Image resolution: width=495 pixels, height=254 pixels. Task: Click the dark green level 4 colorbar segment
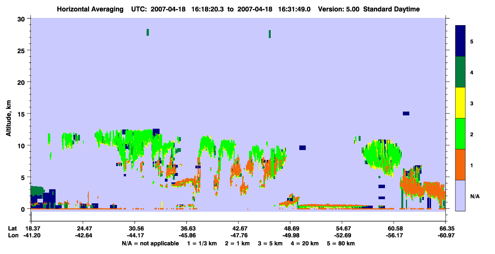pos(460,72)
